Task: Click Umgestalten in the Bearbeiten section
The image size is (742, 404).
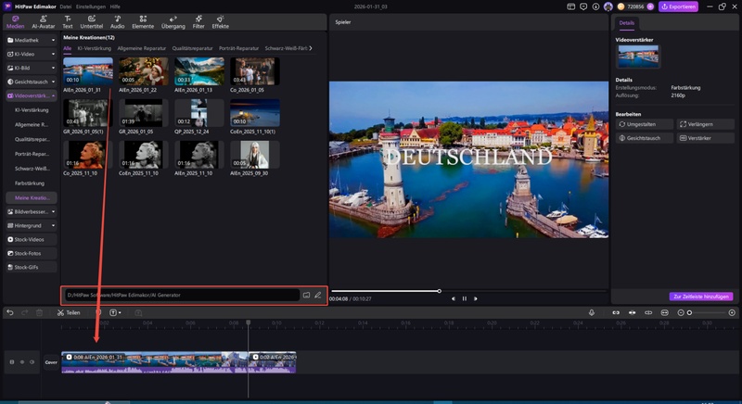Action: coord(645,124)
